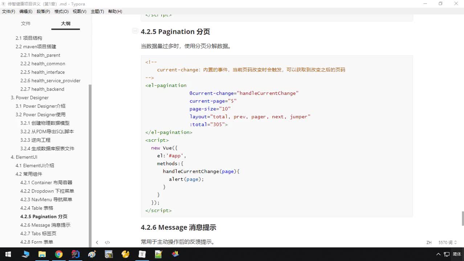Open the green notepad app on taskbar
The image size is (464, 261).
pyautogui.click(x=159, y=254)
